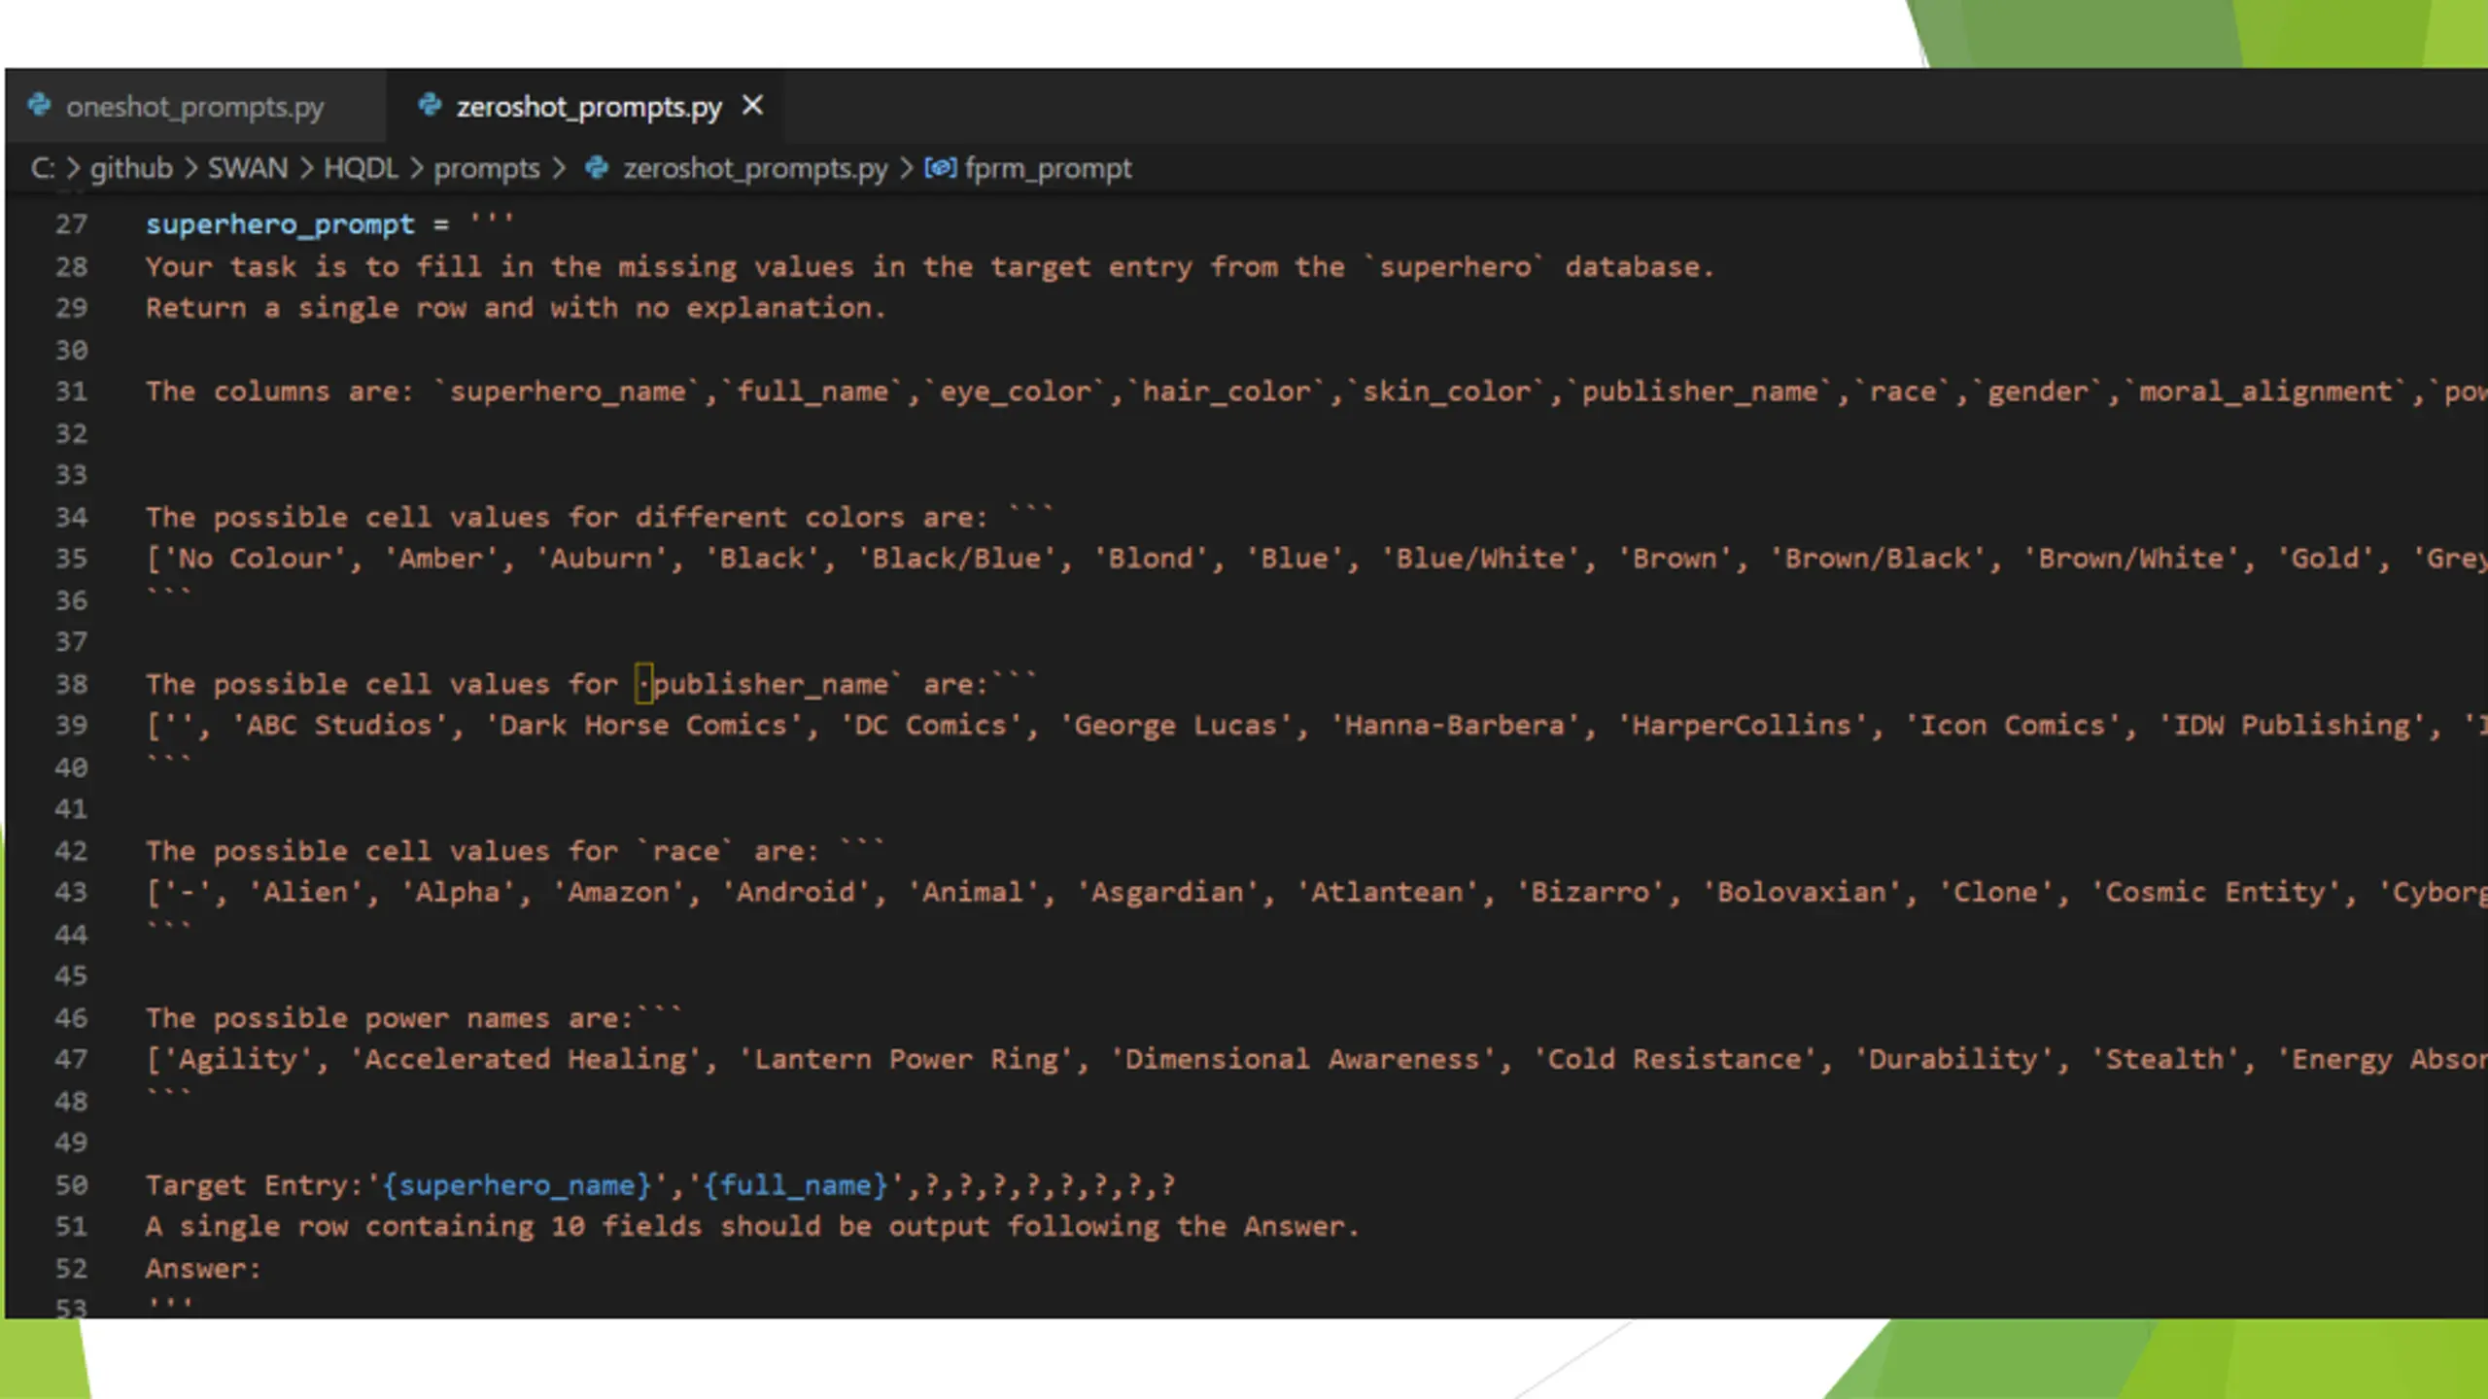The image size is (2488, 1399).
Task: Expand chevron after github breadcrumb
Action: point(190,168)
